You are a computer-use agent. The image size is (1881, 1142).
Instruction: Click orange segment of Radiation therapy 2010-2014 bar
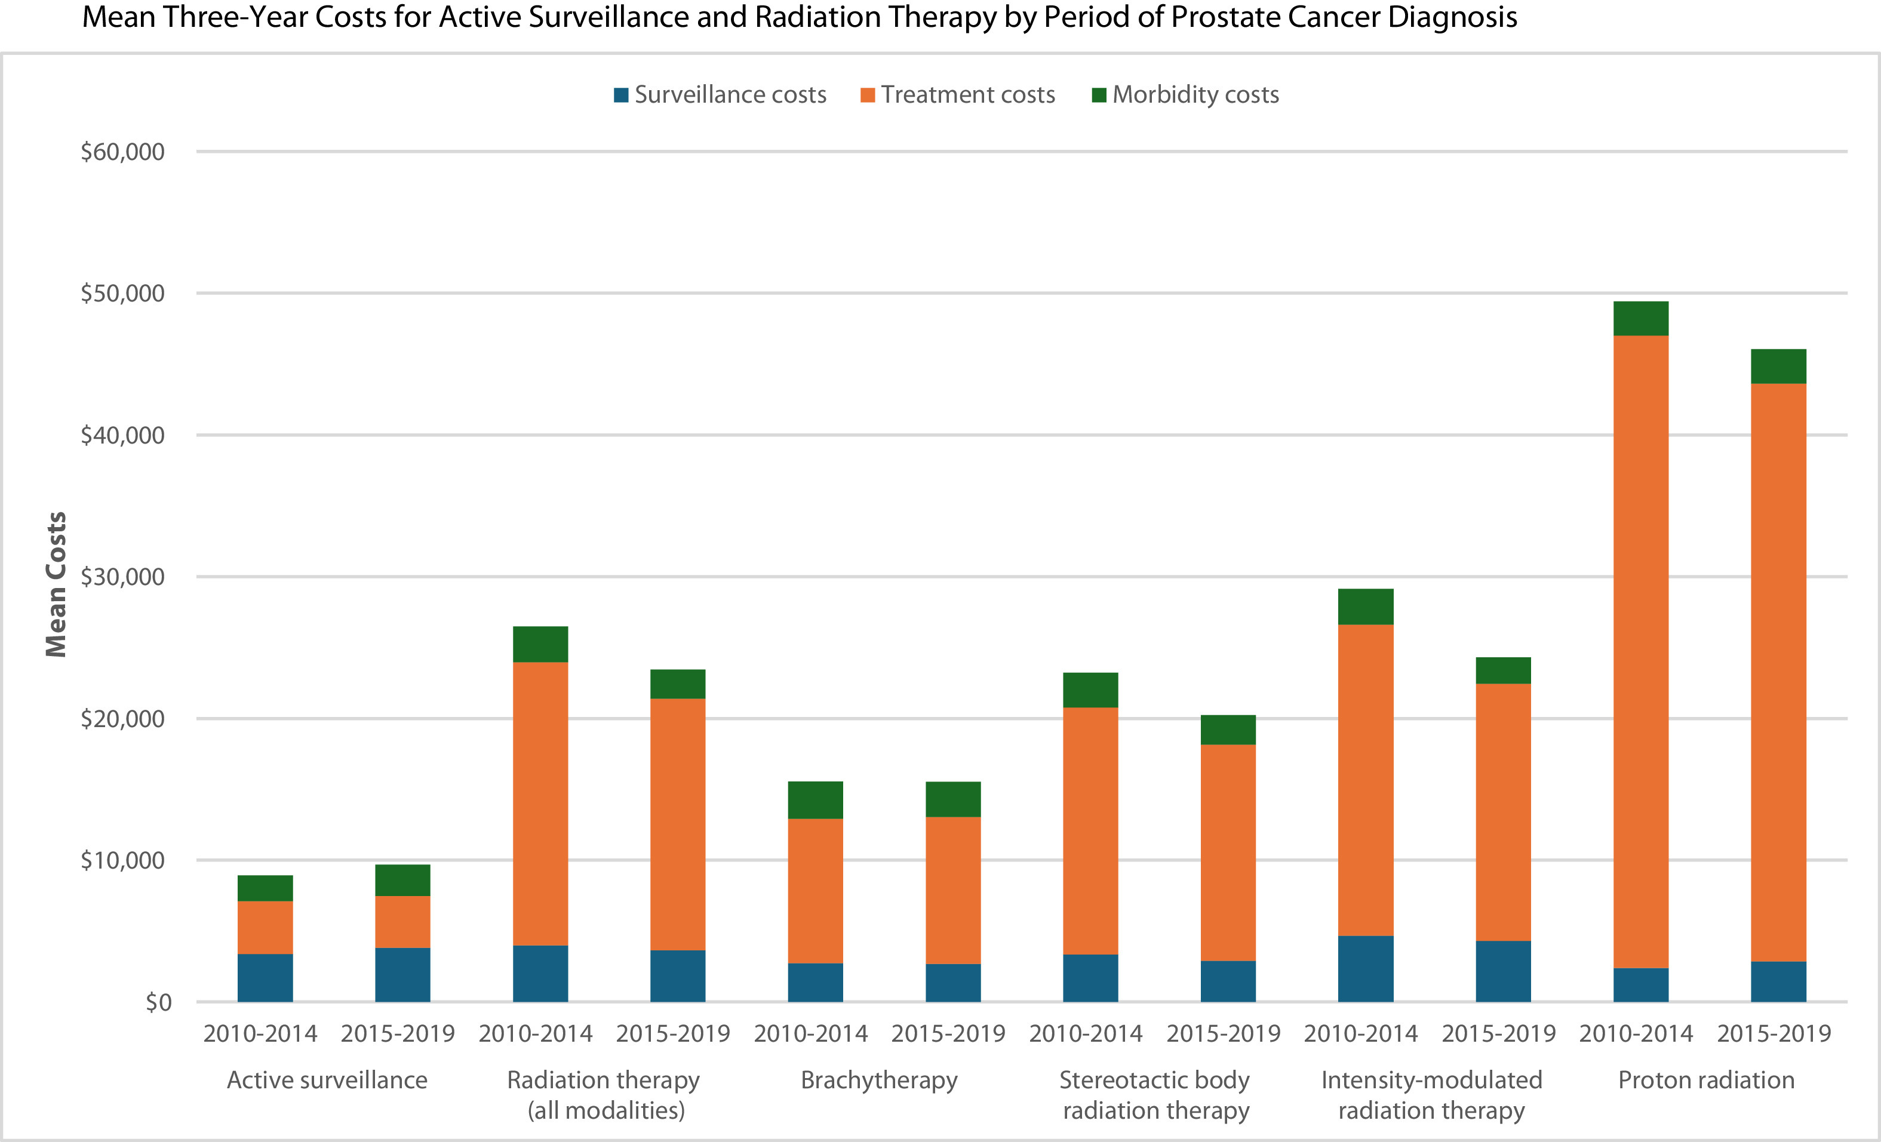tap(540, 804)
